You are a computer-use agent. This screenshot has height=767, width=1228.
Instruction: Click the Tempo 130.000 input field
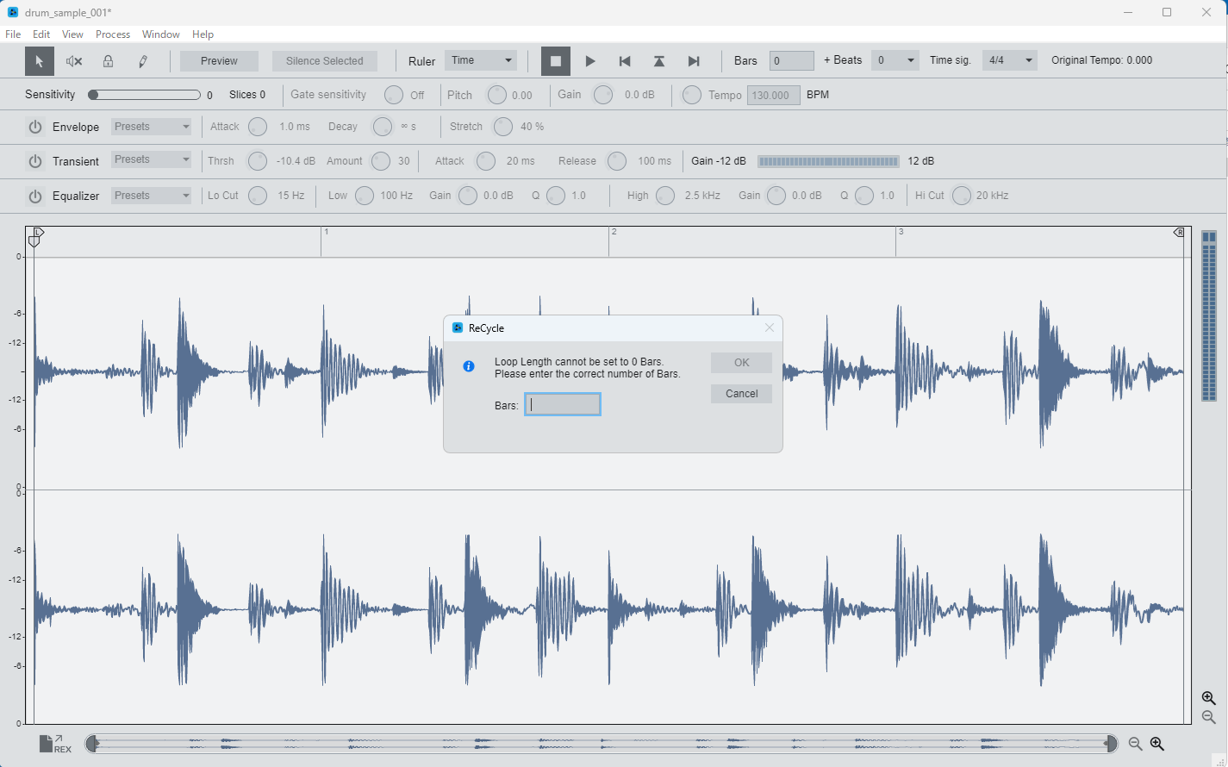774,95
